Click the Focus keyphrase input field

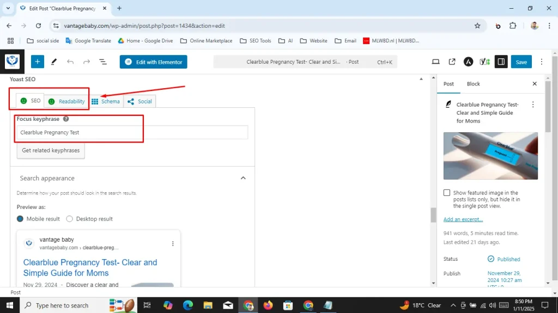pyautogui.click(x=132, y=132)
